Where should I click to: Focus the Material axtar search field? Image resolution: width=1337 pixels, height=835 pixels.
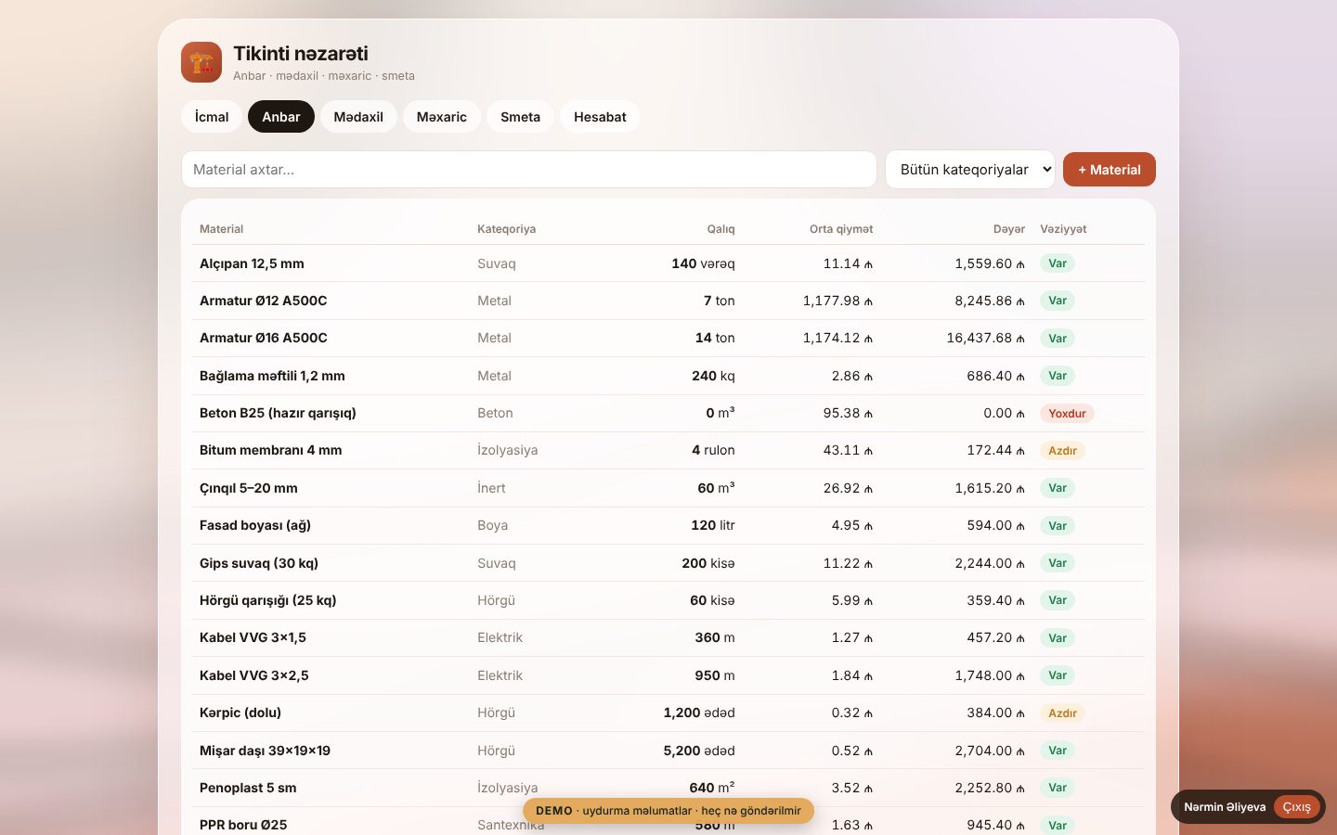coord(529,170)
